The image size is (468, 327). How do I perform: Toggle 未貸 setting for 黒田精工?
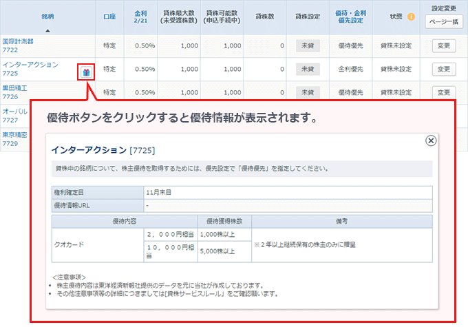[308, 92]
